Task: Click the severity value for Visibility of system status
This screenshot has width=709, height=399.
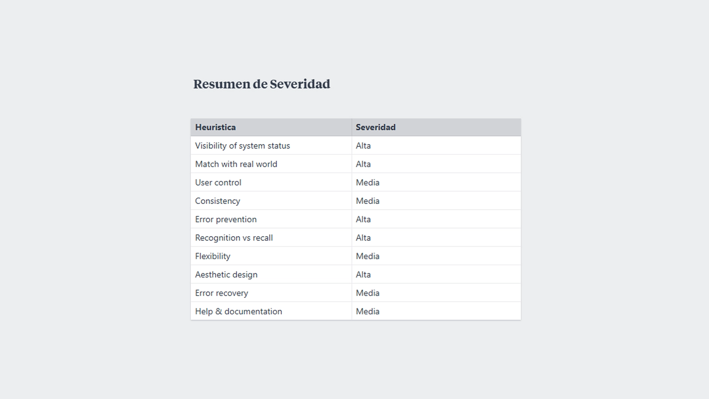Action: 363,146
